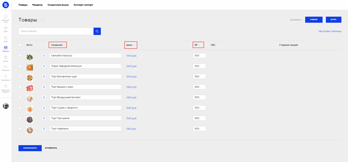Click the drag handle icon for Торт Черепаха
Image resolution: width=348 pixels, height=162 pixels.
click(44, 128)
